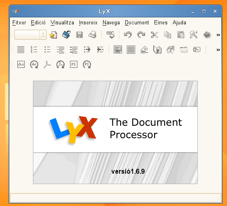Copy the selection
The height and width of the screenshot is (206, 227).
tap(168, 35)
